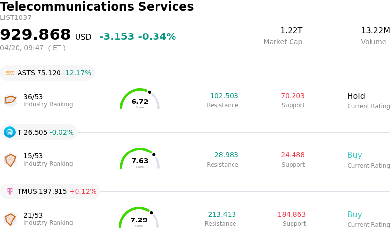Open the Telecommunications Services title
Viewport: 390px width, 237px height.
[97, 7]
